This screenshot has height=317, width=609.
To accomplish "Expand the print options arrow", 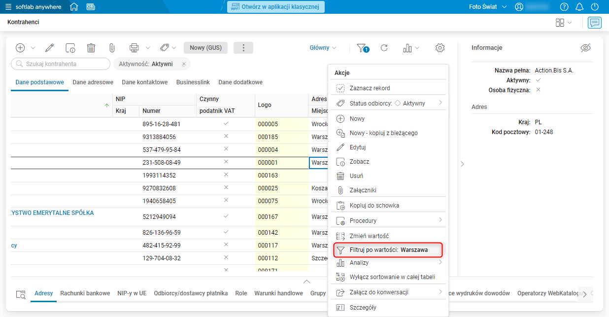I will click(x=148, y=48).
